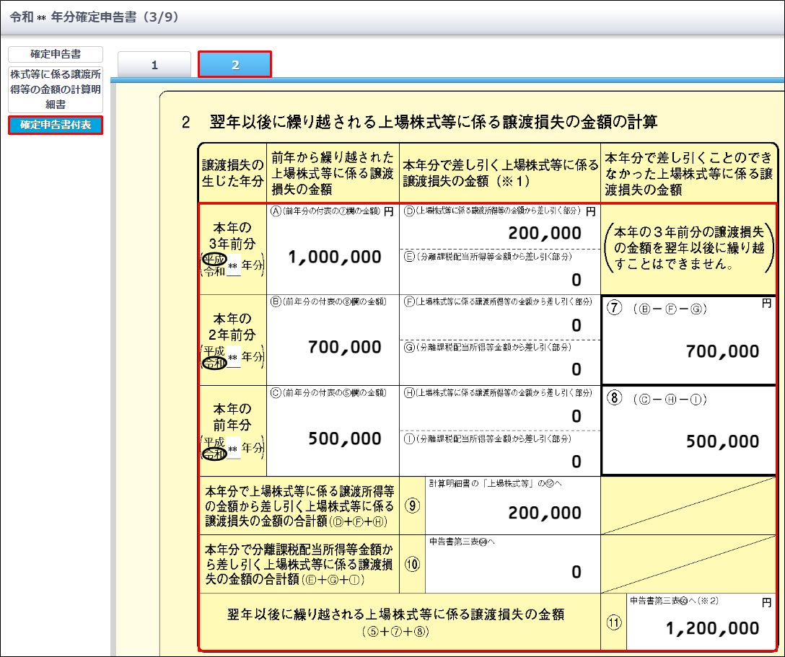Click the 200,000 value in field ⑨

click(545, 513)
